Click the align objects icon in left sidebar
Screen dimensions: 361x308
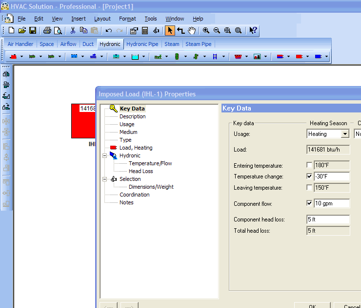[x=6, y=74]
